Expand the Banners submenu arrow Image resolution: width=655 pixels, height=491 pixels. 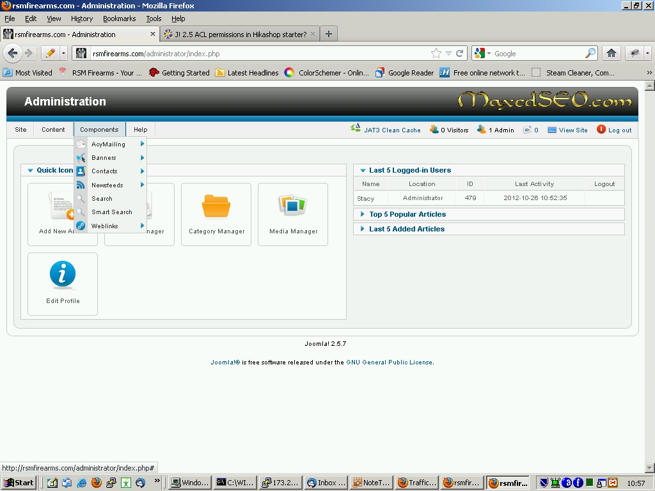[143, 157]
